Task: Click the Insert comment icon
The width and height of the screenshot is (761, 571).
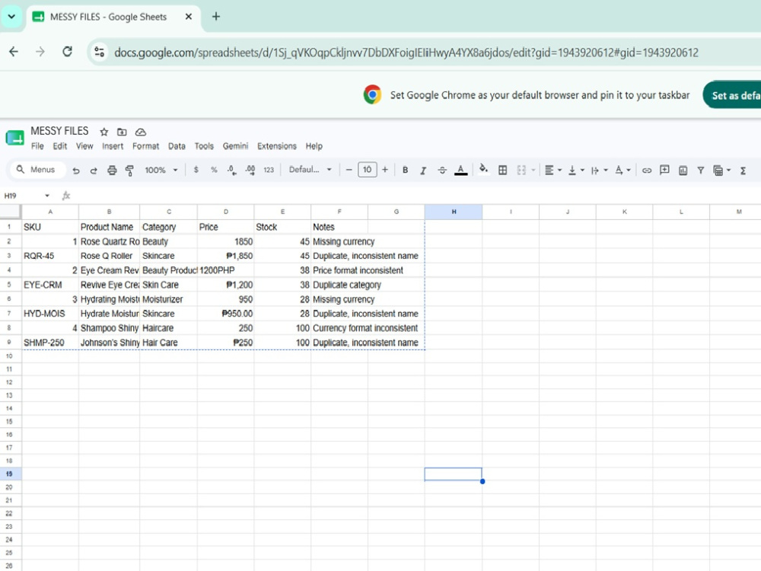Action: tap(664, 170)
